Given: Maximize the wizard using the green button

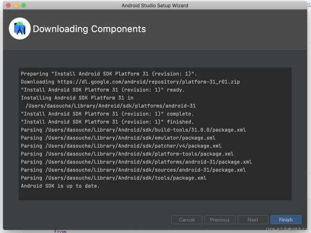Looking at the screenshot, I should click(x=24, y=6).
